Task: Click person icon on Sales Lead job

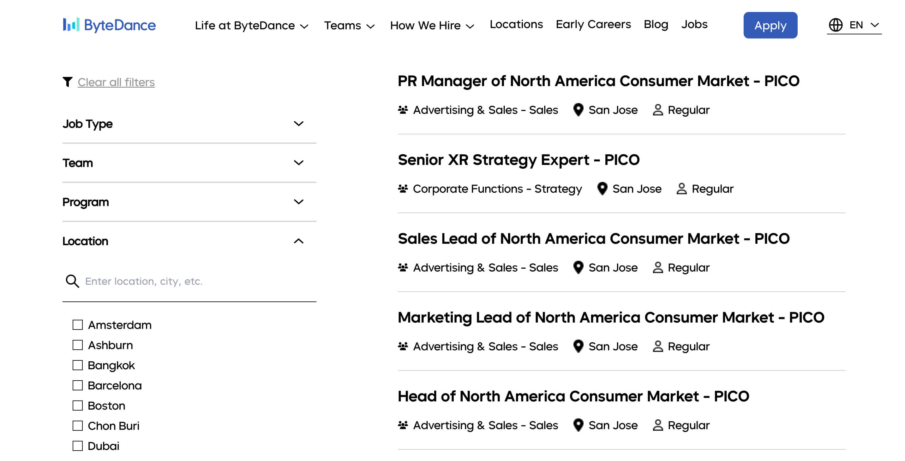Action: [657, 268]
